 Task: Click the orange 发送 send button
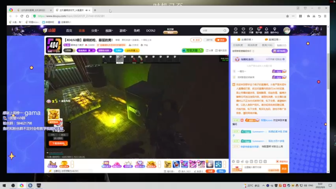pyautogui.click(x=284, y=169)
